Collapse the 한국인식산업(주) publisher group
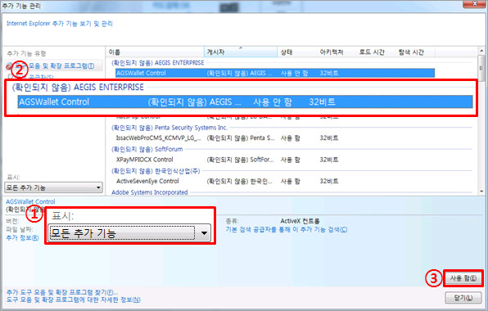The width and height of the screenshot is (488, 311). (156, 171)
